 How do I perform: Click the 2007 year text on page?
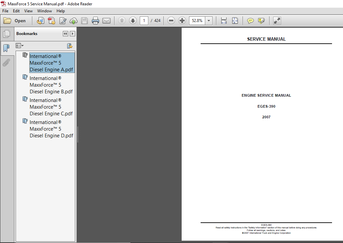[266, 117]
